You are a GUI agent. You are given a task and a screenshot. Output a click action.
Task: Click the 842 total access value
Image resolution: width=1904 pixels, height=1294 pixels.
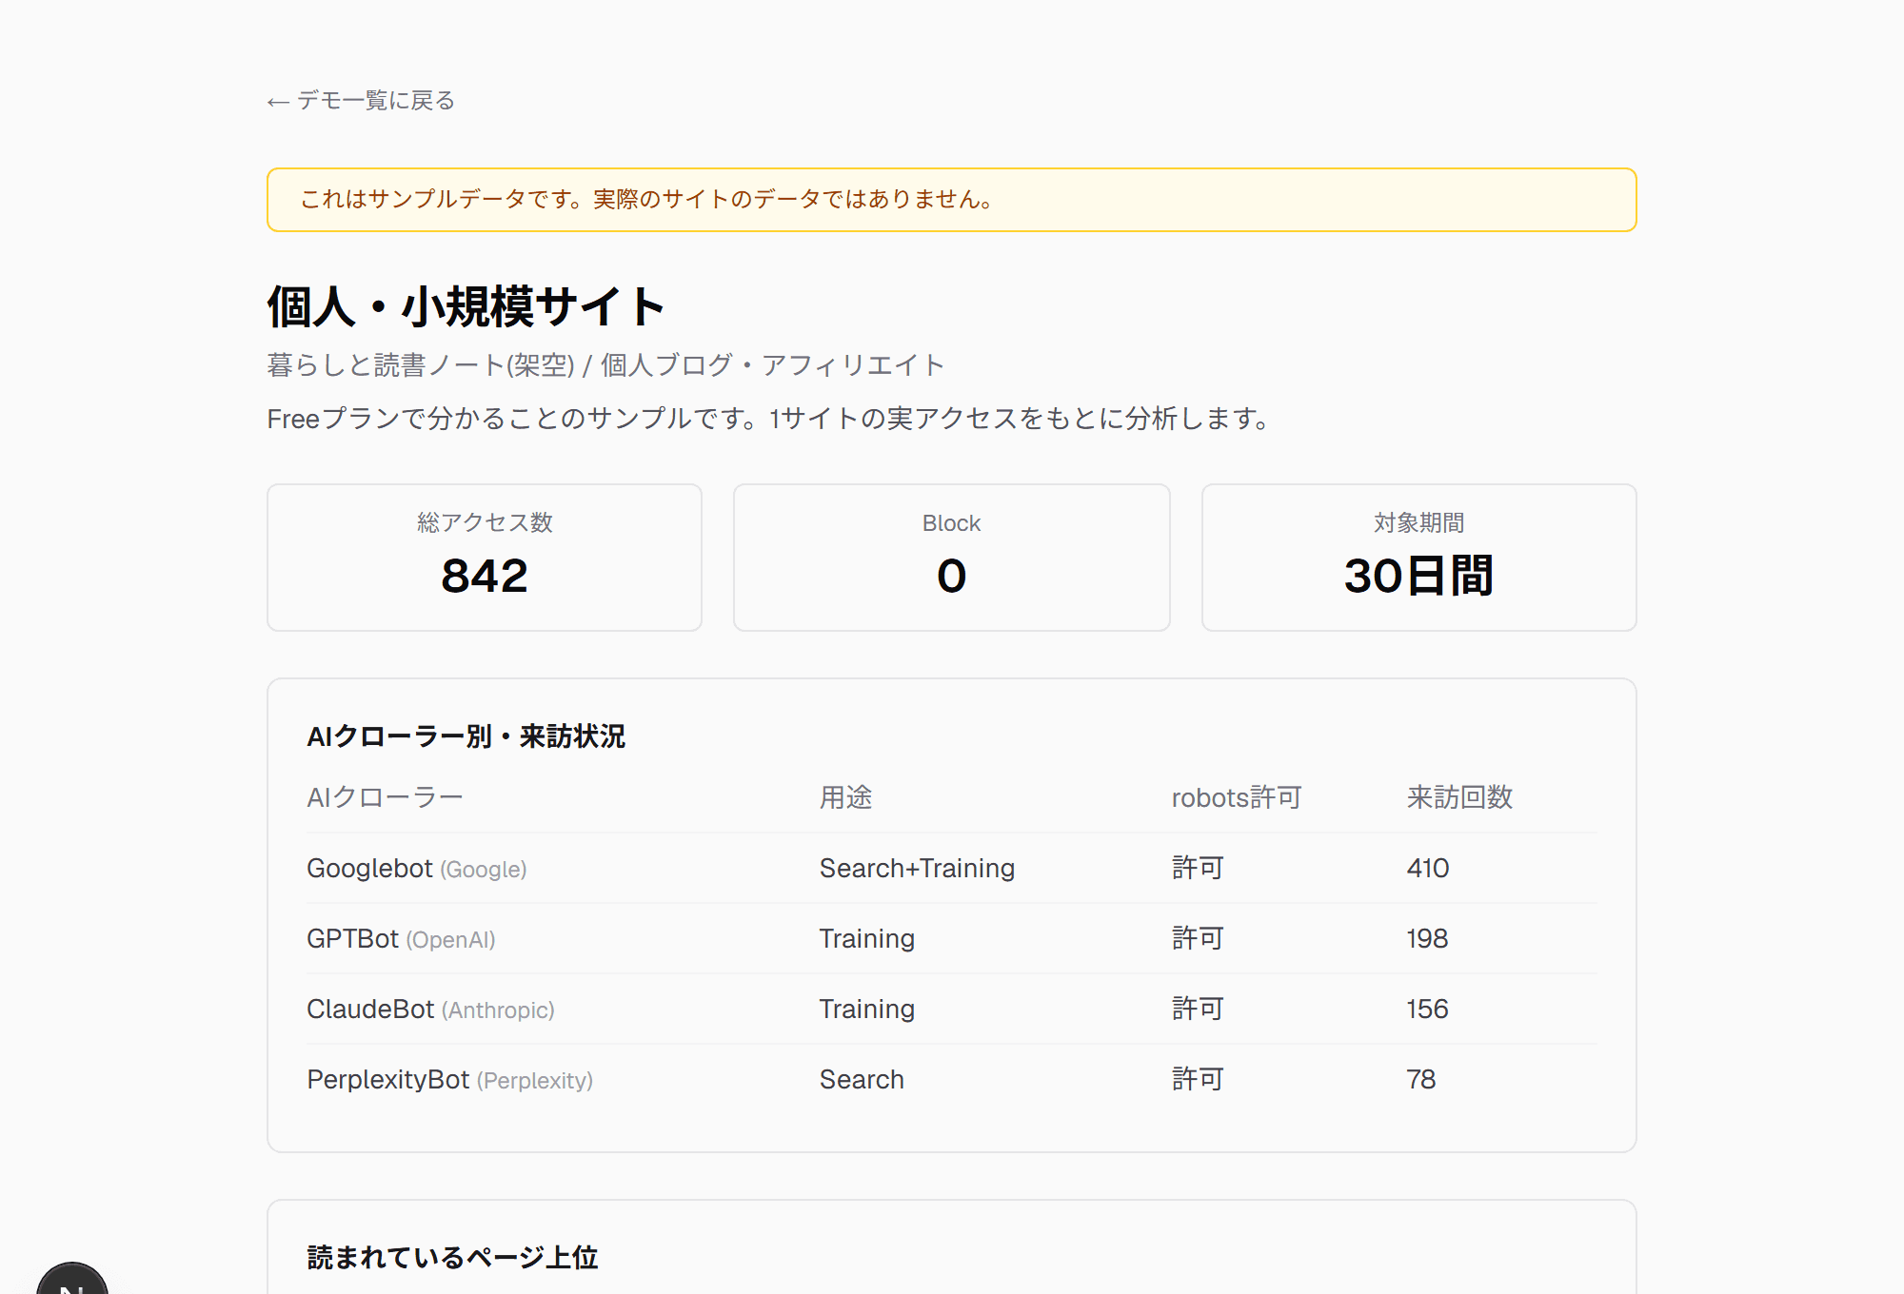tap(485, 576)
